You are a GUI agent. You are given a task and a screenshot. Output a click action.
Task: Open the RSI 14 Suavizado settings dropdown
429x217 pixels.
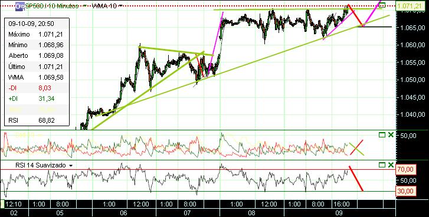(71, 166)
